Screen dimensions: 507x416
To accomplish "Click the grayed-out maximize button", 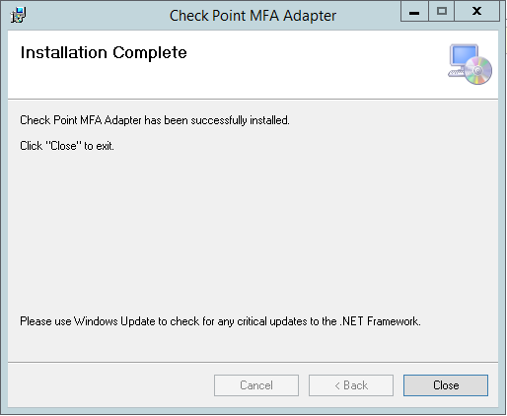I will (x=442, y=12).
